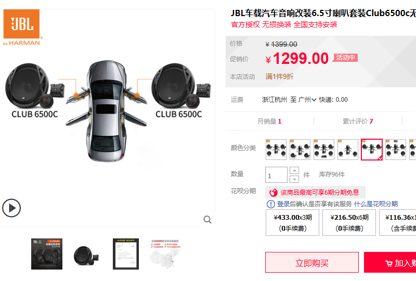416x281 pixels.
Task: Choose the ¥216.50x6期 installment plan
Action: click(x=349, y=222)
